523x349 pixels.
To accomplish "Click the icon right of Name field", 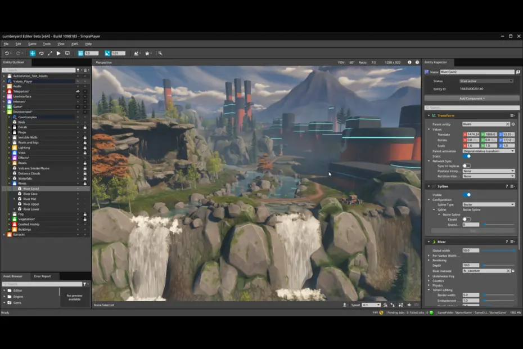I will [x=518, y=72].
